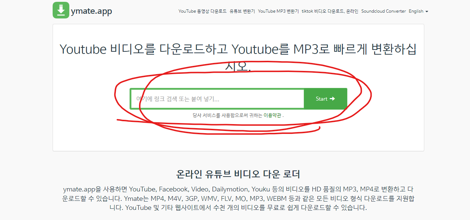The height and width of the screenshot is (220, 470).
Task: Open the YouTube MP3 변환기 menu item
Action: (278, 11)
